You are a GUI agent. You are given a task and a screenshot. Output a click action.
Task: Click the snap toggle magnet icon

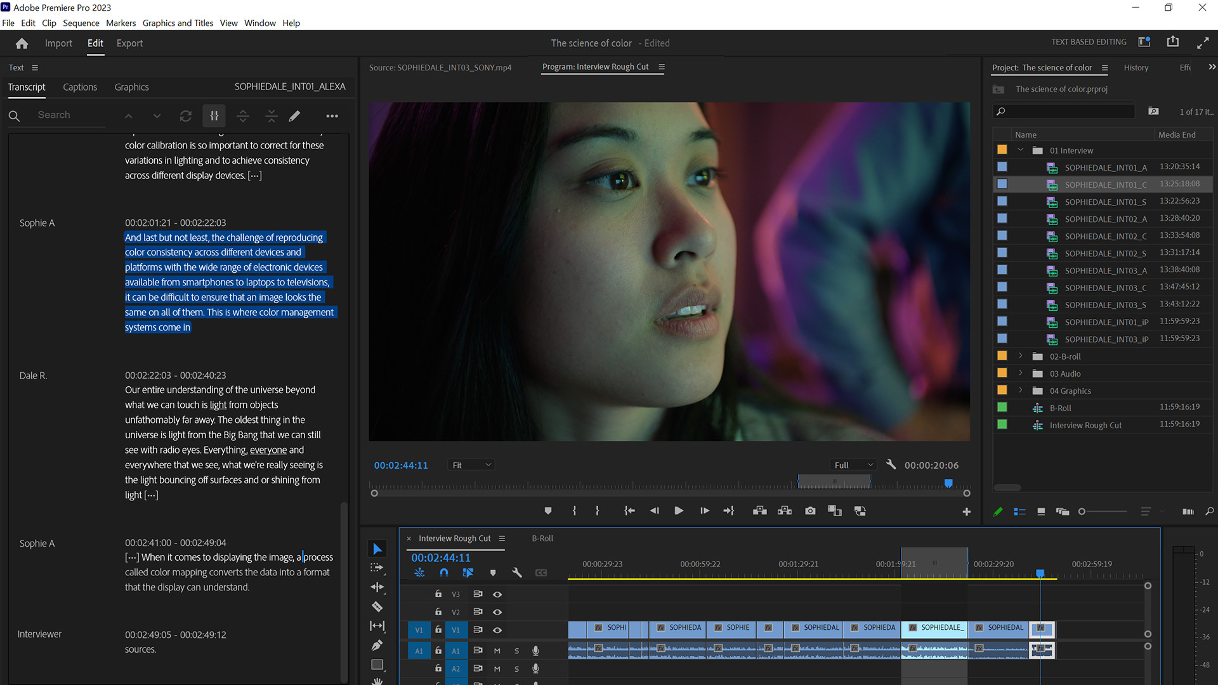(x=444, y=573)
